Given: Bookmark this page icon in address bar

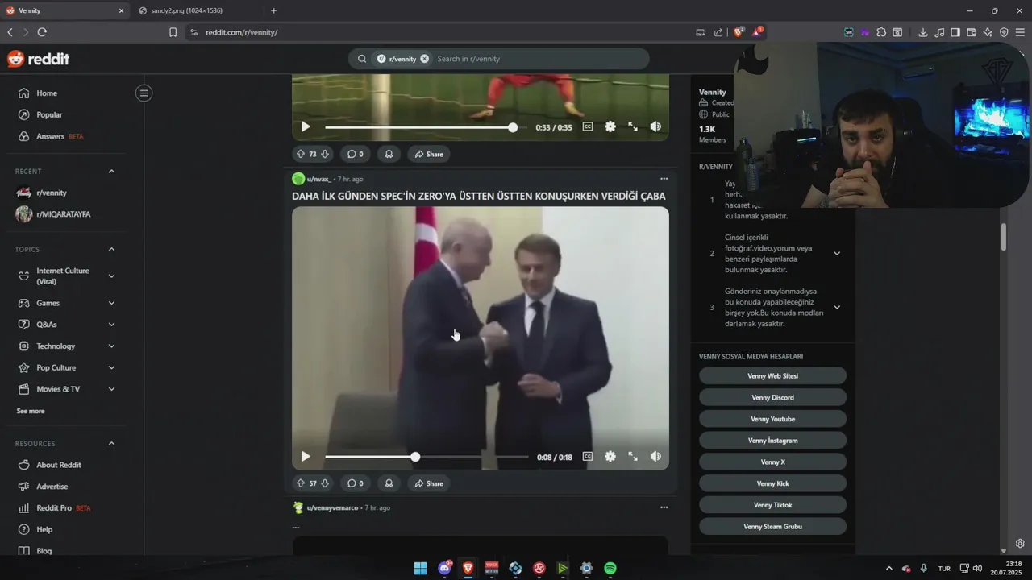Looking at the screenshot, I should point(173,32).
